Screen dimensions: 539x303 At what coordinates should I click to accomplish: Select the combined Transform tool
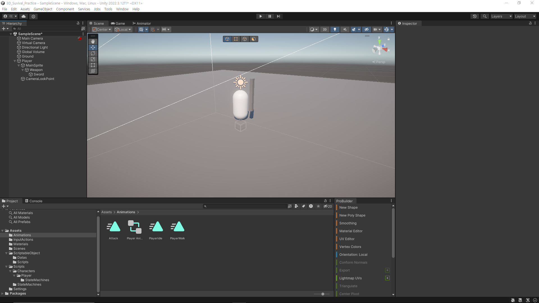(x=93, y=71)
